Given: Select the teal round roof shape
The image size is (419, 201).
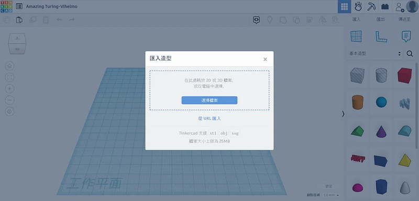Looking at the screenshot, I should [x=404, y=131].
